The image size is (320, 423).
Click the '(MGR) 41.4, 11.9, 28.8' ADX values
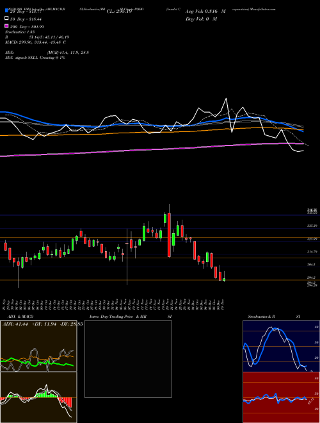(68, 53)
